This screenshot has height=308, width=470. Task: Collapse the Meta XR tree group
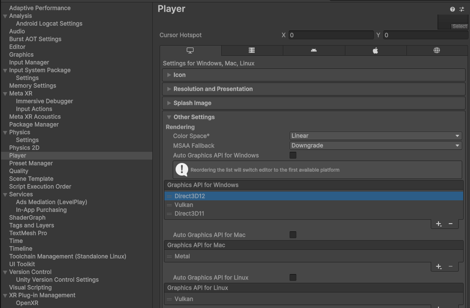coord(5,94)
